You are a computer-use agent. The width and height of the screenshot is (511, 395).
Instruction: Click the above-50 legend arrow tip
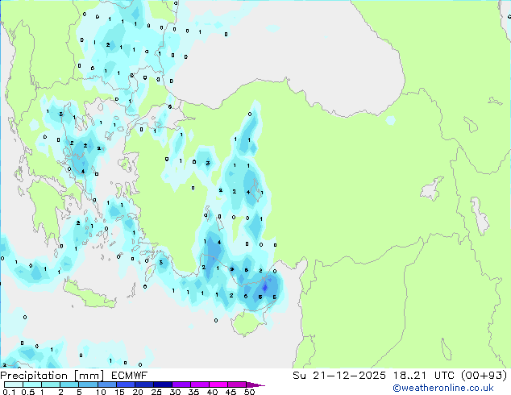[x=255, y=385]
